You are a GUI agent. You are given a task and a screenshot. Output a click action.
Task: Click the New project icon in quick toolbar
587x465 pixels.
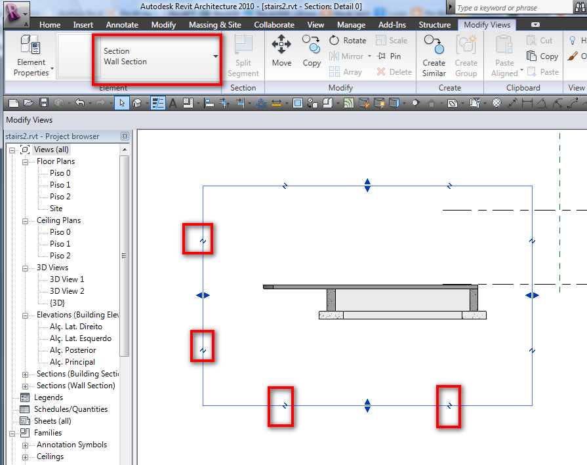(14, 103)
